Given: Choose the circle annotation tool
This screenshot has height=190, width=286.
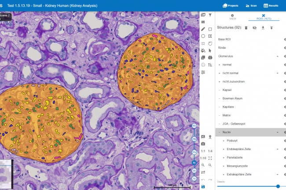Looking at the screenshot, I should click(x=203, y=36).
